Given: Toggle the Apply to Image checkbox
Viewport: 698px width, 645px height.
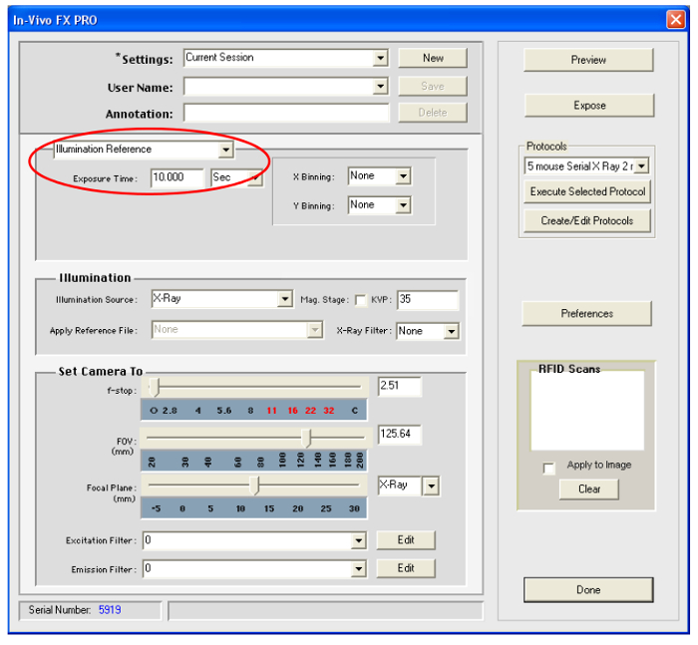Looking at the screenshot, I should coord(548,469).
